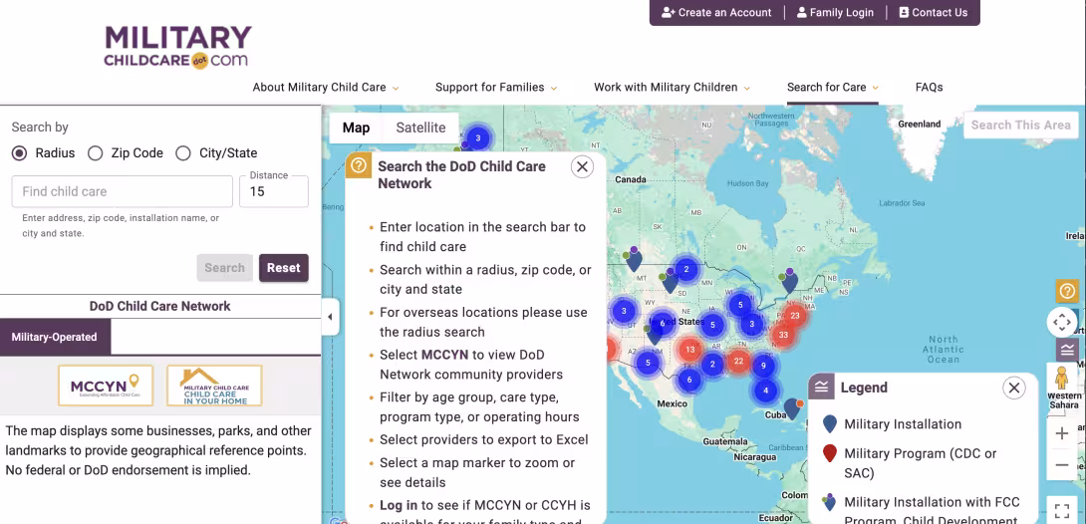Click the Child Care In Your Home logo
The image size is (1086, 524).
(x=214, y=386)
